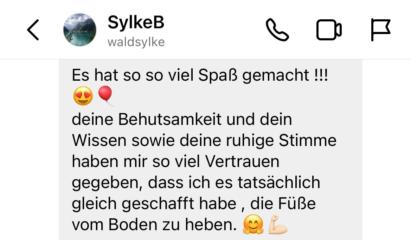The image size is (411, 240).
Task: Tap the word "tatsächlich" in the message
Action: (279, 182)
